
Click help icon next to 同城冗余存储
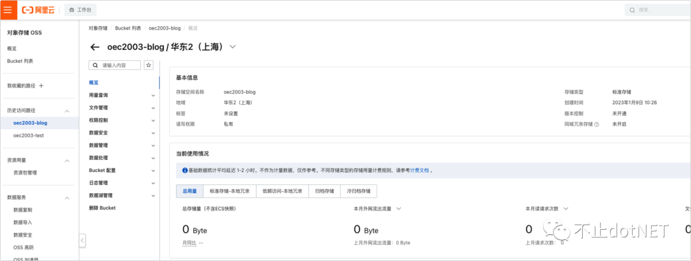[597, 124]
